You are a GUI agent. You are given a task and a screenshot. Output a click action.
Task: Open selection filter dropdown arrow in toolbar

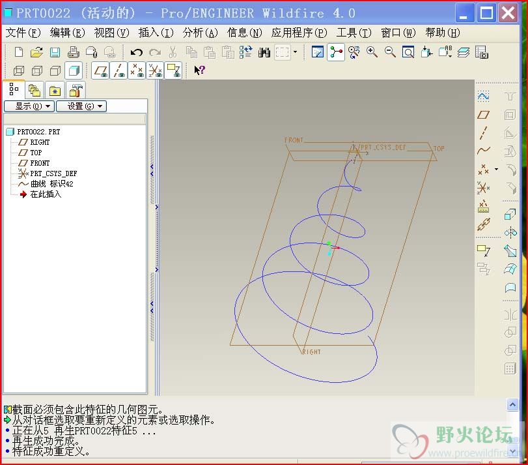pos(296,52)
